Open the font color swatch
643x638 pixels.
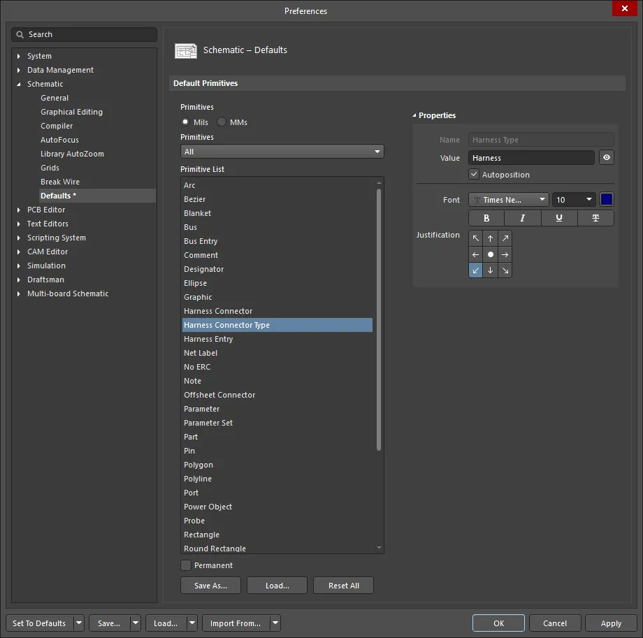point(606,199)
